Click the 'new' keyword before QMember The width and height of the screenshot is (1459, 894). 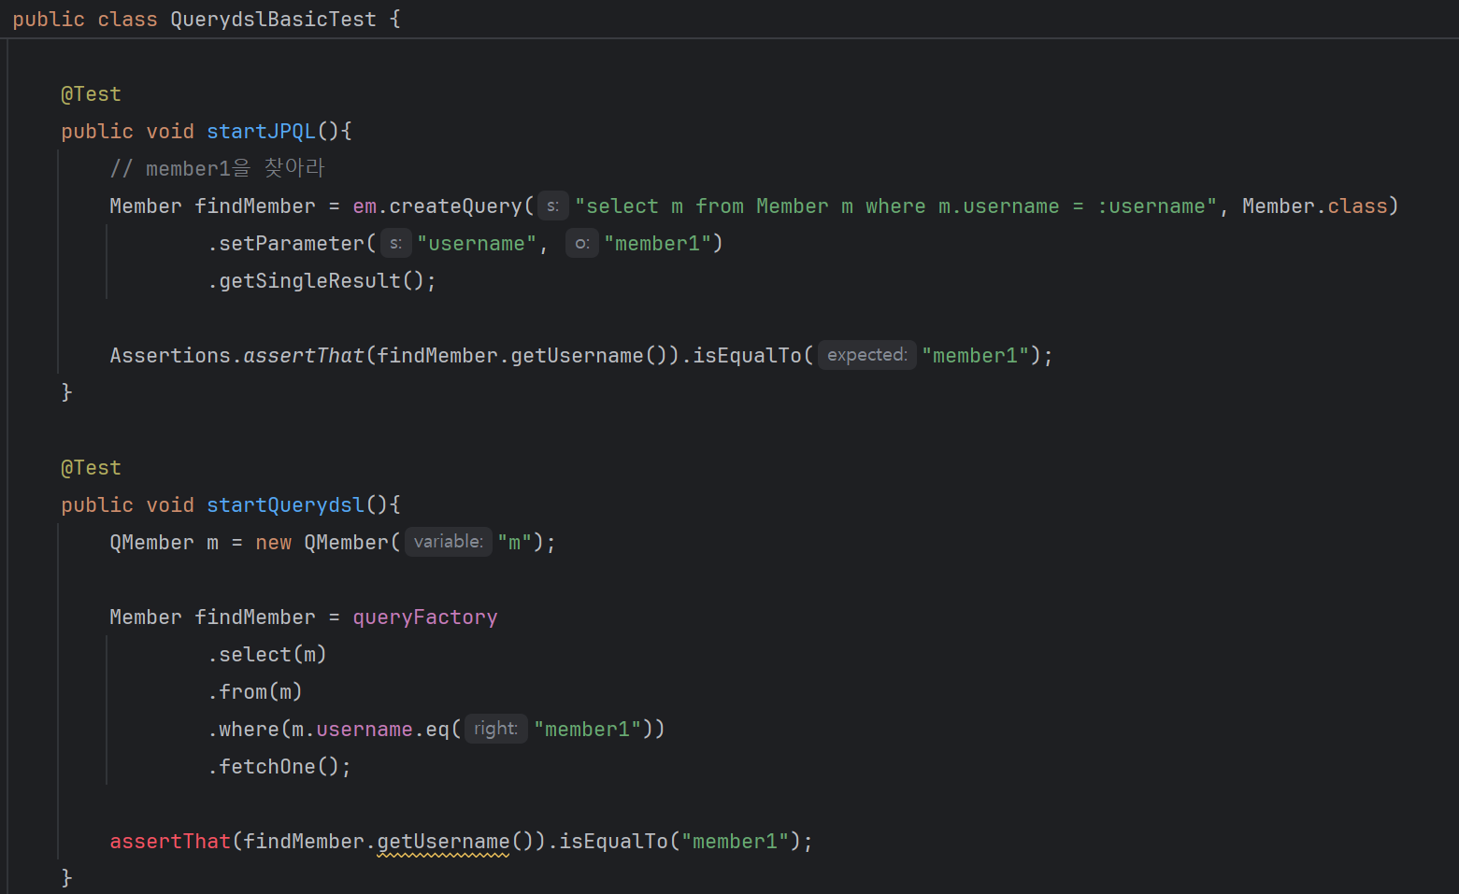pyautogui.click(x=273, y=543)
